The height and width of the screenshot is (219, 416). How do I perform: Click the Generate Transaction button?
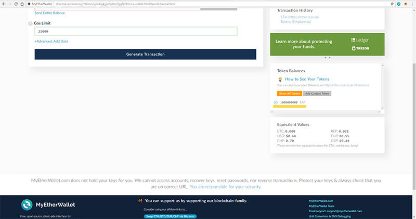coord(146,54)
